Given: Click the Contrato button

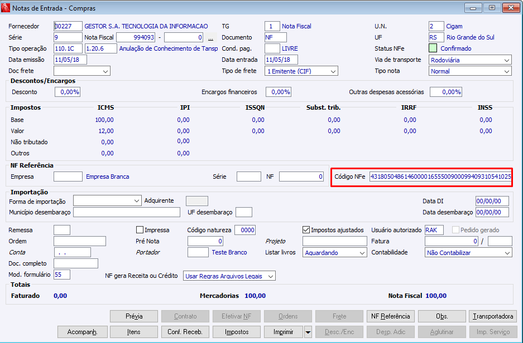Looking at the screenshot, I should (x=185, y=316).
